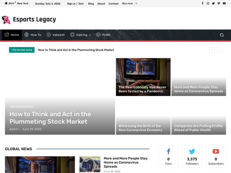Screen dimensions: 231x173
Task: Click the square icon beside Gaming
Action: pos(72,35)
